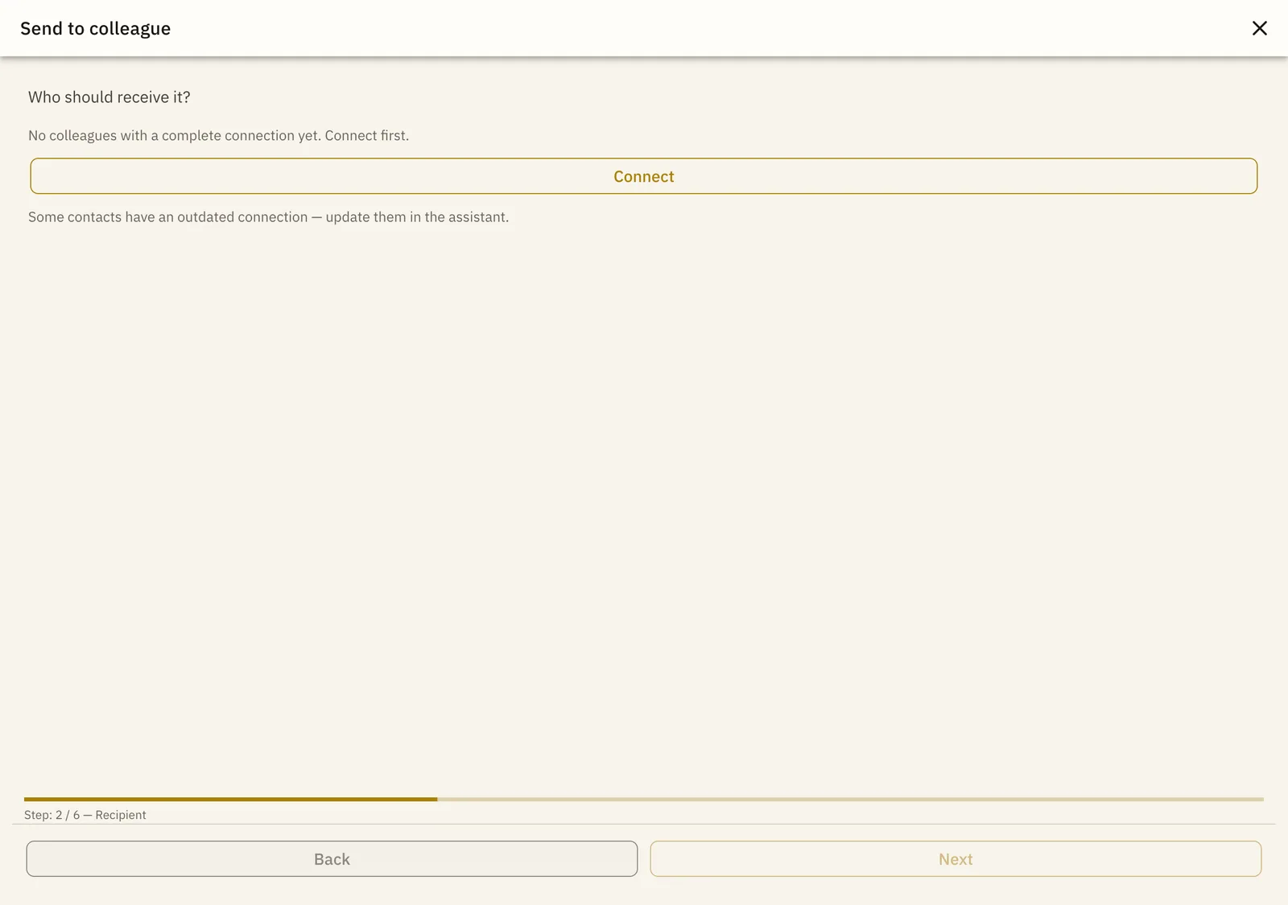The image size is (1288, 905).
Task: Click the 'Send to colleague' title
Action: pos(95,29)
